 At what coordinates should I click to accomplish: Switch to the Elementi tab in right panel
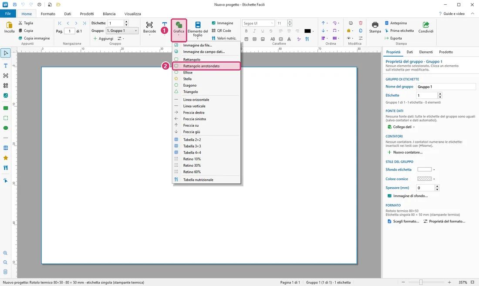(x=426, y=52)
